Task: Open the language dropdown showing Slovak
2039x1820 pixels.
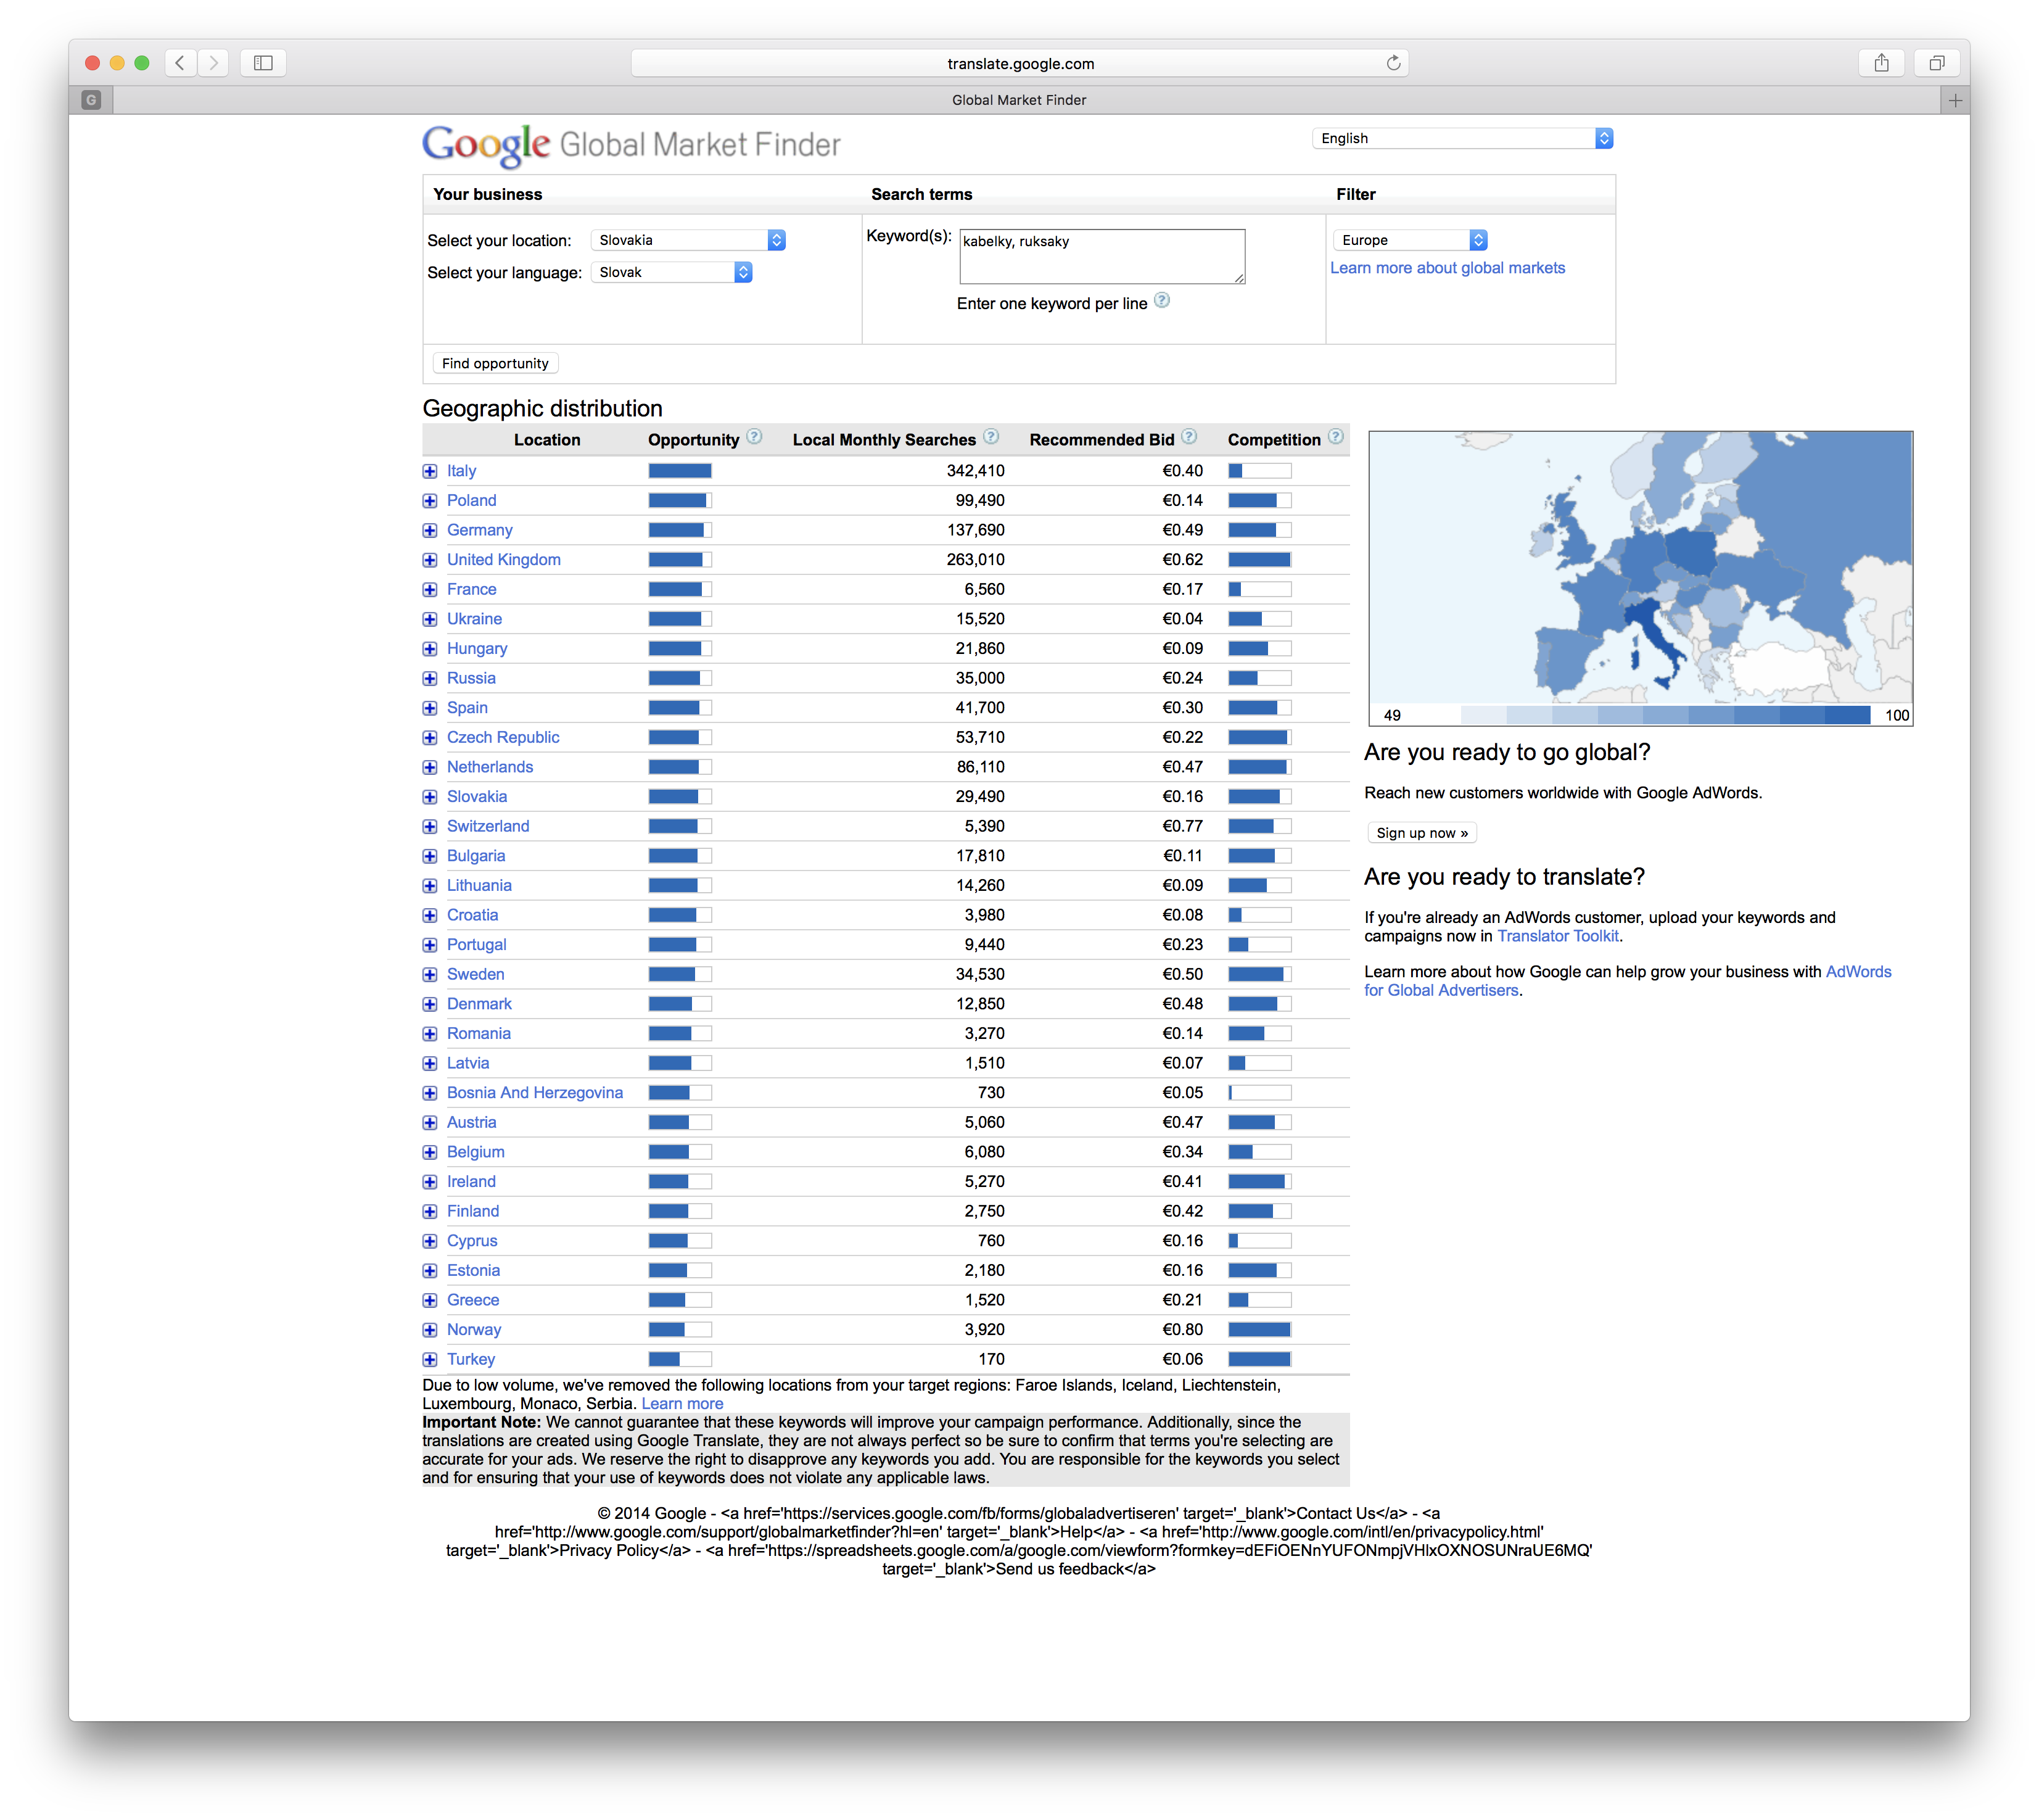Action: 672,272
